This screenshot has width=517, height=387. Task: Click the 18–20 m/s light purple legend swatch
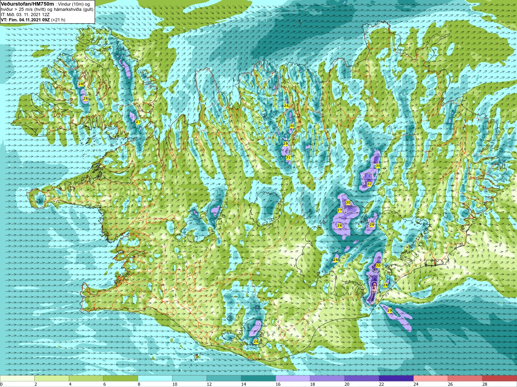click(328, 378)
